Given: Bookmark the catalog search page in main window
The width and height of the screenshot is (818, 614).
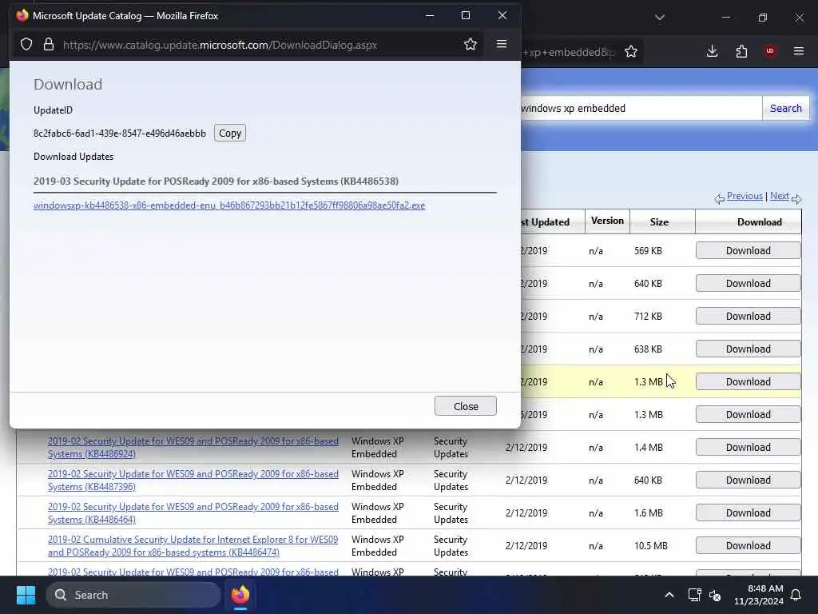Looking at the screenshot, I should pos(631,51).
